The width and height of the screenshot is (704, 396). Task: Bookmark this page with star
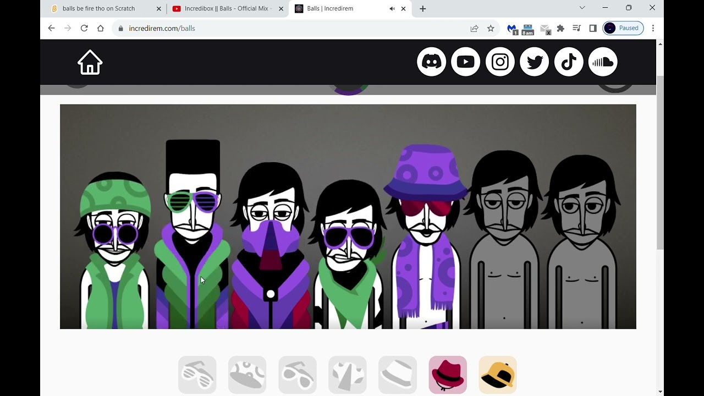(x=491, y=28)
